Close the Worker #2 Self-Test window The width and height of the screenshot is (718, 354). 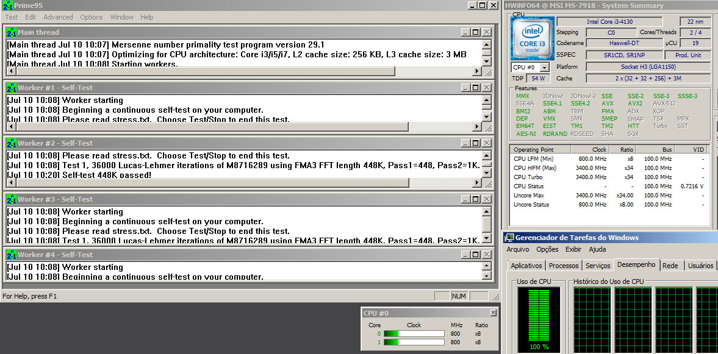pyautogui.click(x=487, y=143)
